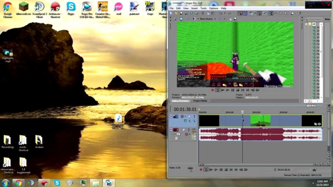The image size is (333, 187).
Task: Open the Auto Ripple mode dropdown
Action: (x=255, y=13)
